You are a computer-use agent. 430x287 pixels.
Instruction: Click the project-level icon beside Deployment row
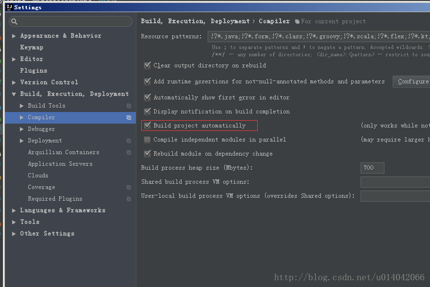coord(129,141)
